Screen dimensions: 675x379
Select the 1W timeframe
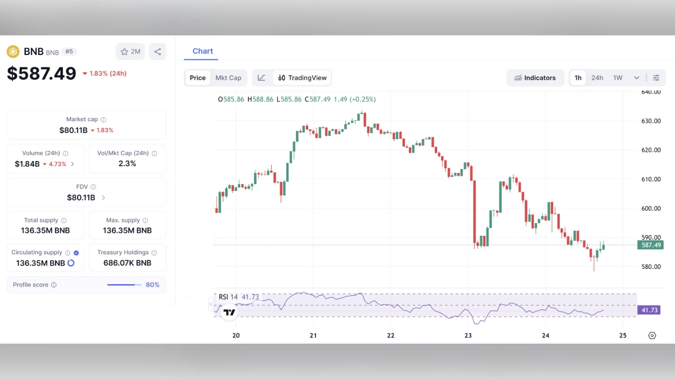(618, 77)
